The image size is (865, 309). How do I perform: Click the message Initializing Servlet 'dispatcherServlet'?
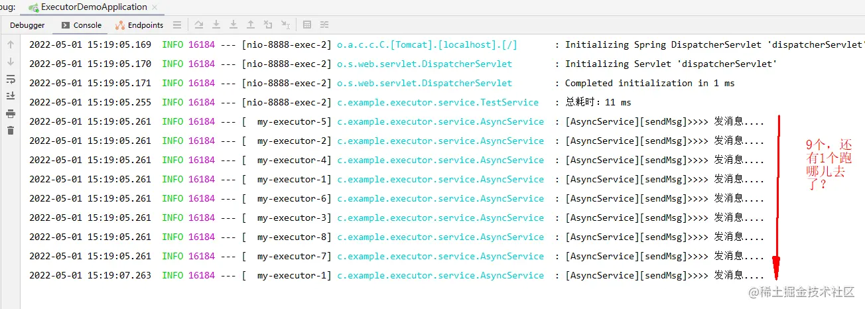(x=671, y=64)
